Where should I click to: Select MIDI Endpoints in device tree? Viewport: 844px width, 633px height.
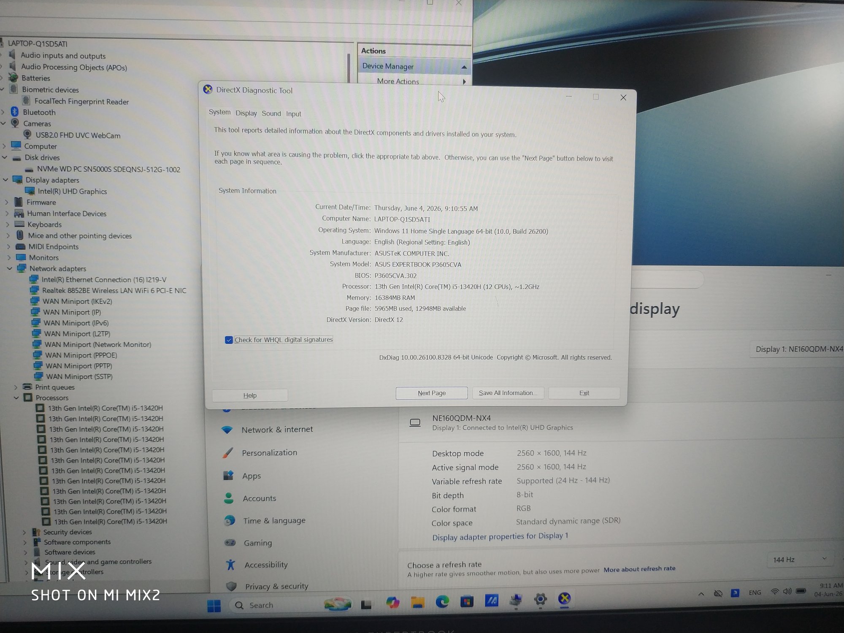(x=53, y=246)
